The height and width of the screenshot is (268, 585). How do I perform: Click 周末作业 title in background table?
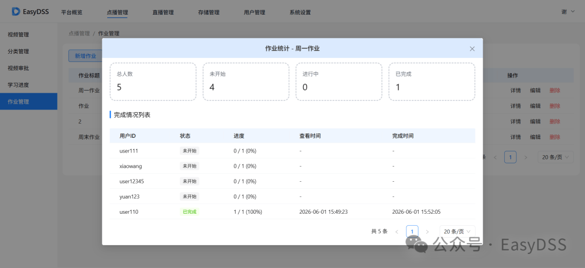coord(89,137)
